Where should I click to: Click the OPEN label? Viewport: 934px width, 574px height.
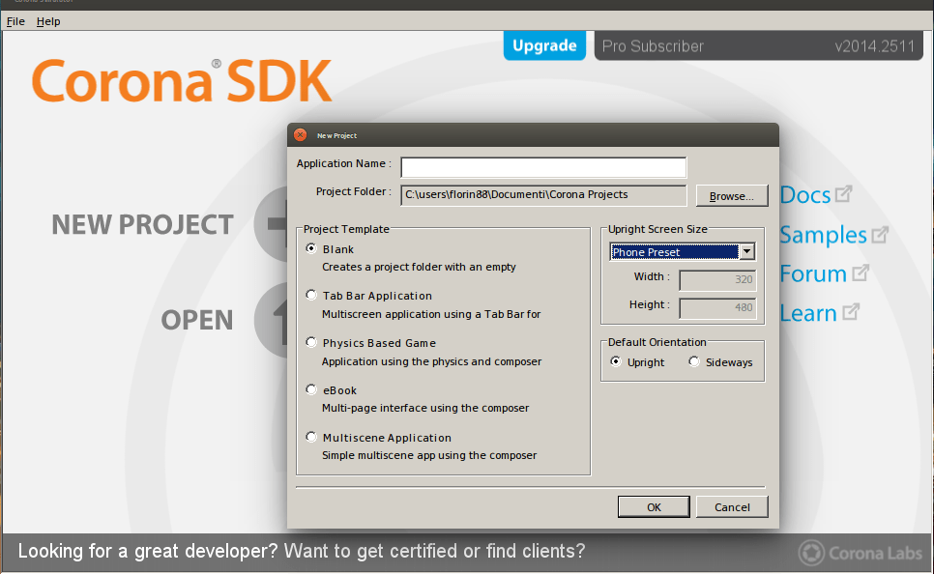(197, 321)
